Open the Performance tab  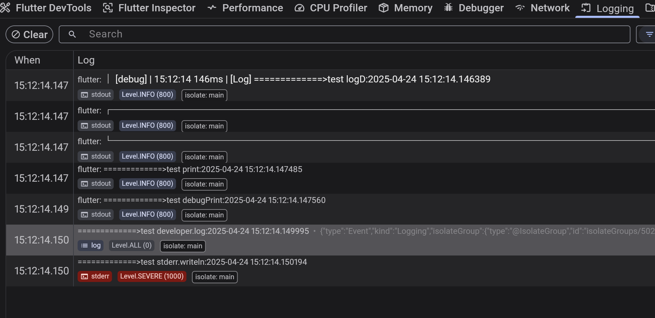click(x=245, y=8)
